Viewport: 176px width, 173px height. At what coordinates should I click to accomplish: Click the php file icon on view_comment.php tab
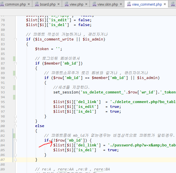point(129,4)
